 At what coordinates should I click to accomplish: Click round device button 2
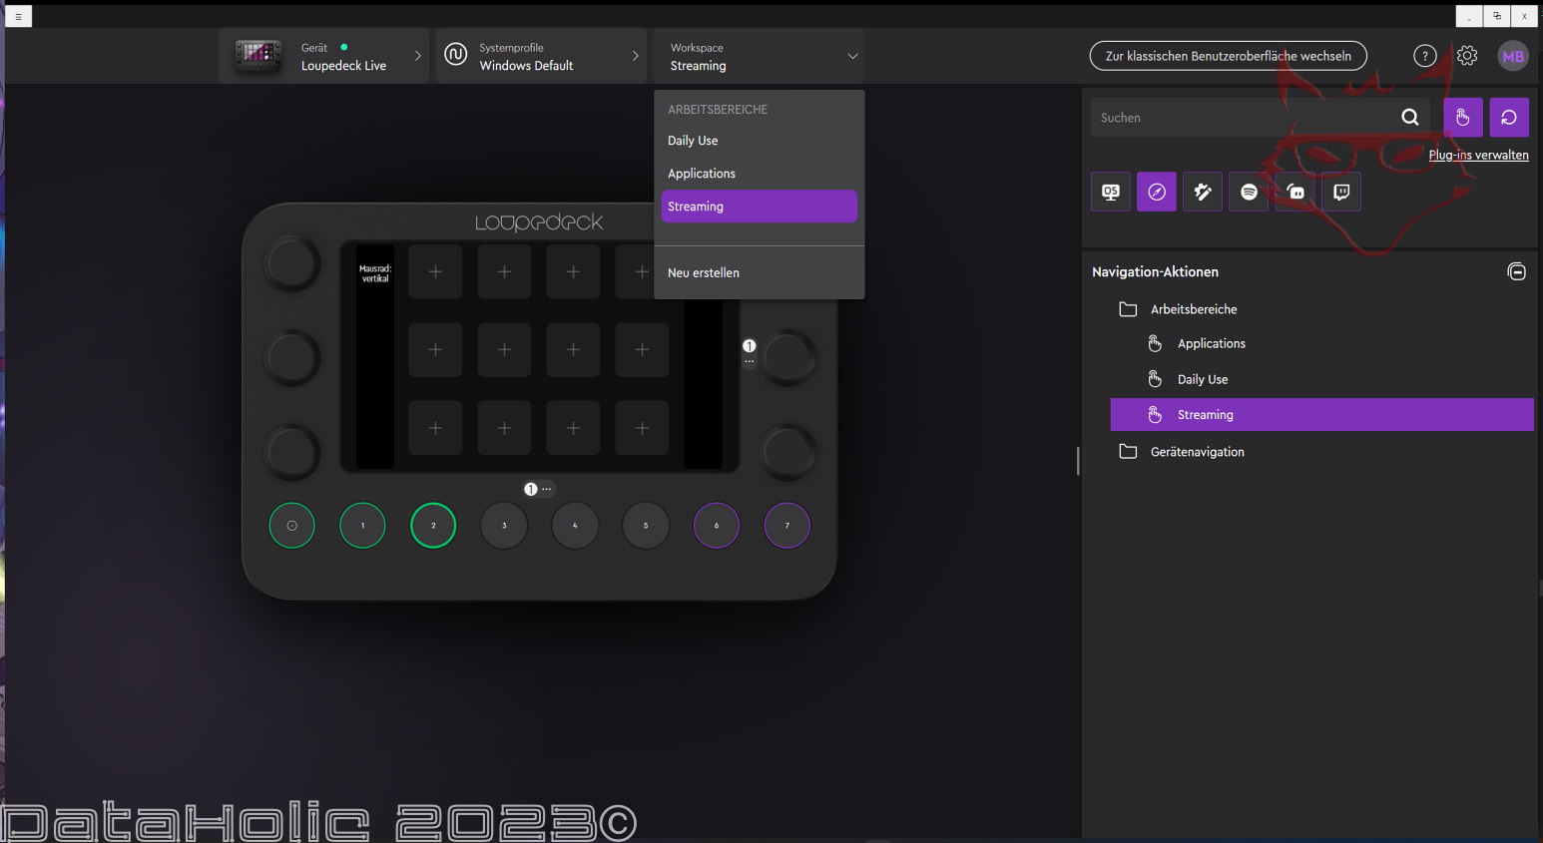pos(433,526)
